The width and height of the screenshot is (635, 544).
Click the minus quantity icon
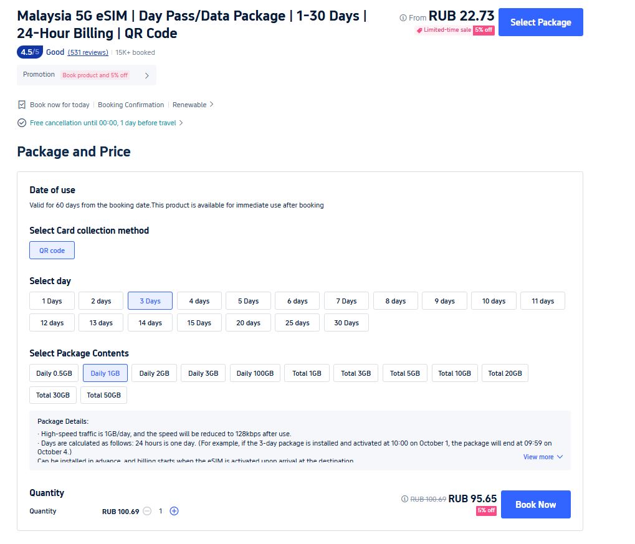[x=147, y=511]
